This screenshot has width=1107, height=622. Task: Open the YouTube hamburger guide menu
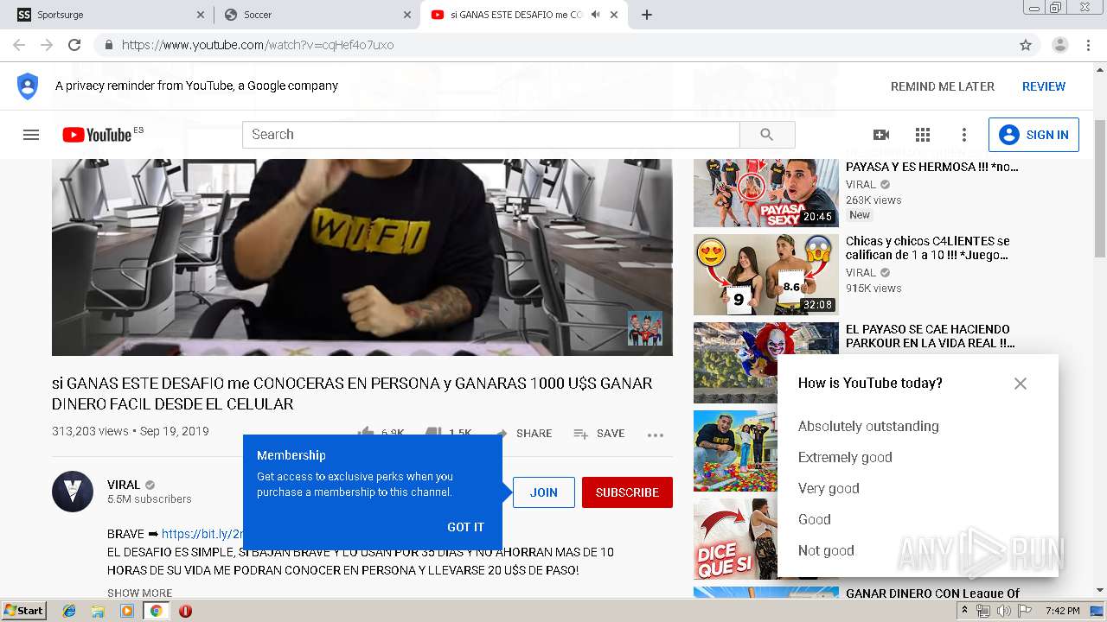31,135
